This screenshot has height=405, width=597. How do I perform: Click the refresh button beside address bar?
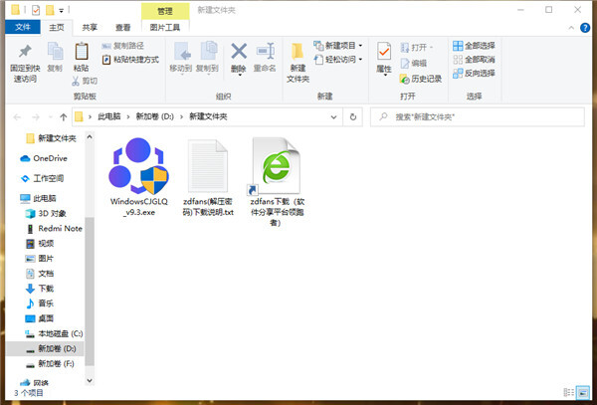point(353,116)
